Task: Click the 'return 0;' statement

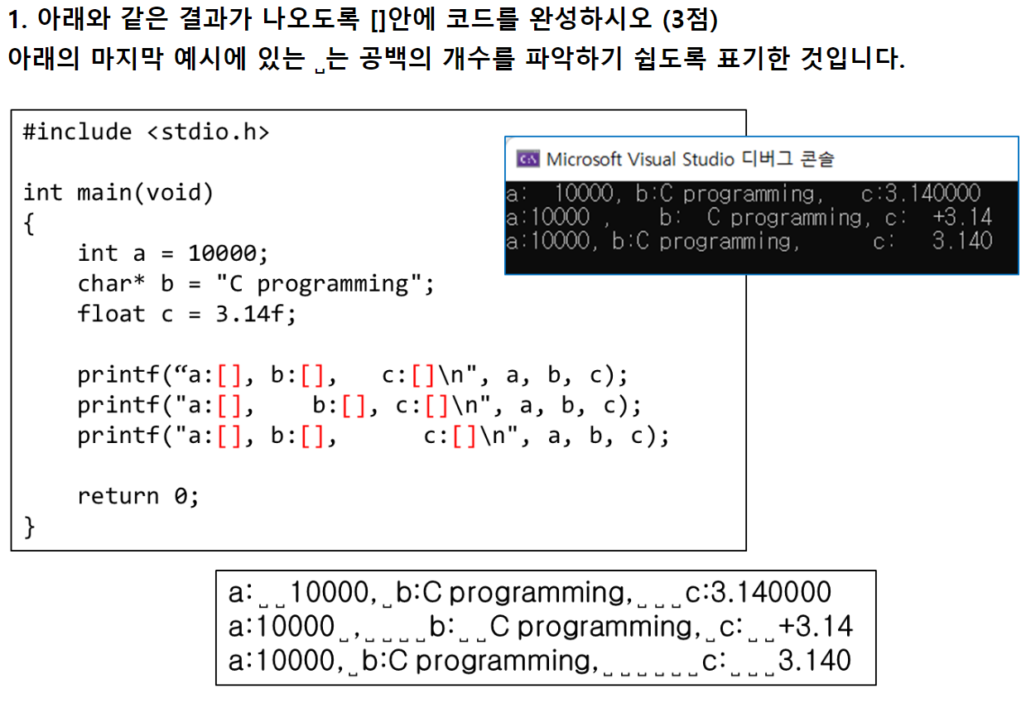Action: (139, 496)
